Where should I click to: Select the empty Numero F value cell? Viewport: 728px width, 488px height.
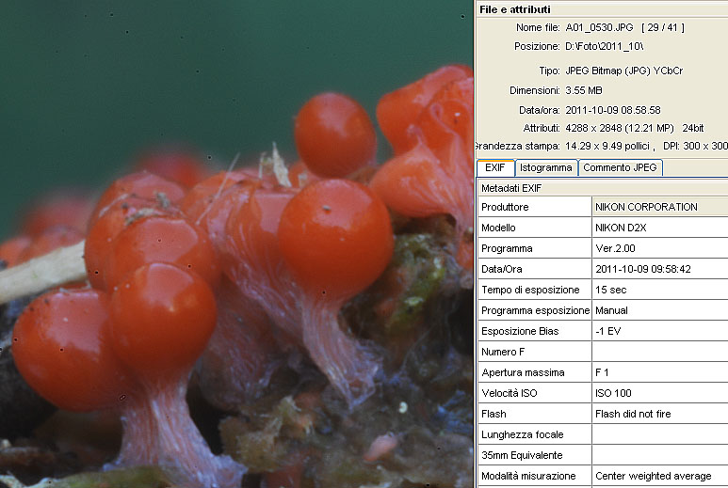[659, 352]
